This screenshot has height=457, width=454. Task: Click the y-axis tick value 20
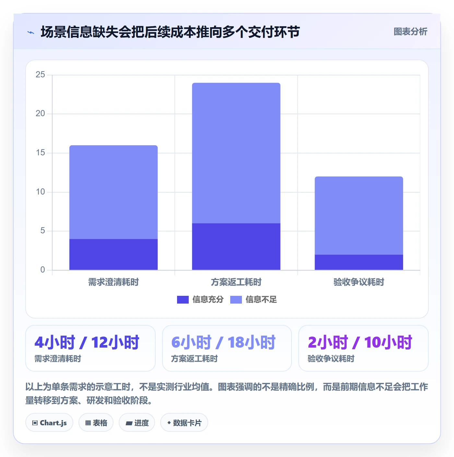pyautogui.click(x=40, y=114)
